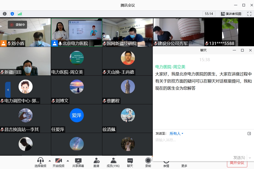Click muted mic icon beside 天山换-王尚德
254x169 pixels.
(105, 72)
